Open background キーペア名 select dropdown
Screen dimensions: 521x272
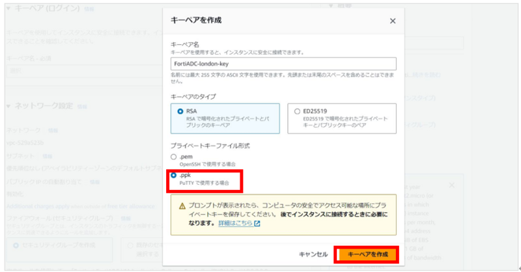pyautogui.click(x=85, y=71)
